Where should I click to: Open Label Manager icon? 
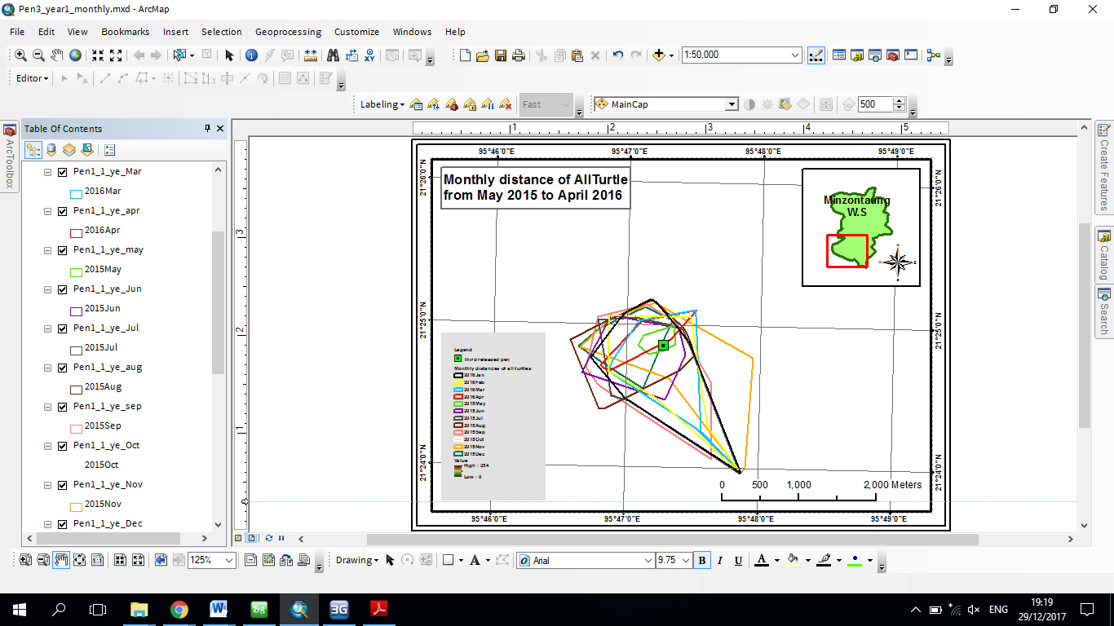click(416, 104)
